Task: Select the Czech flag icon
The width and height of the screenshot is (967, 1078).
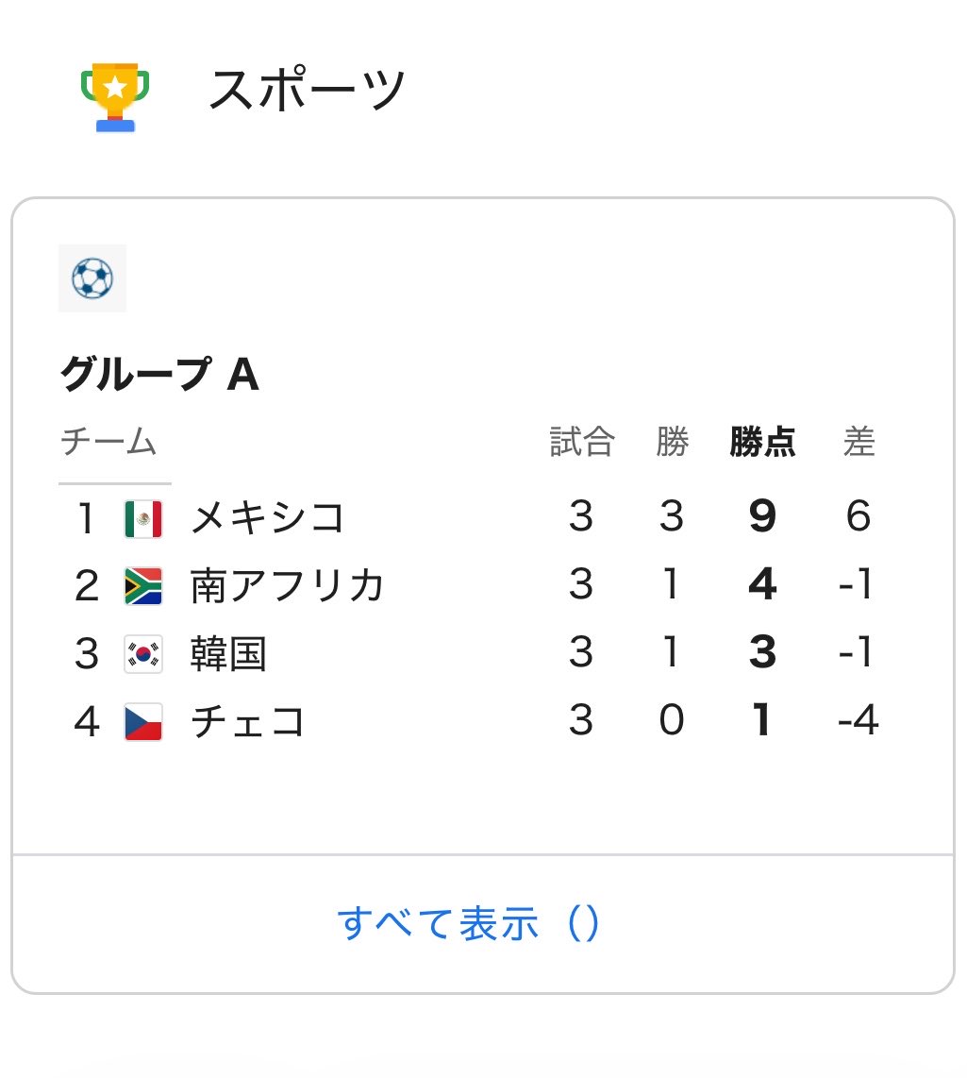Action: click(x=143, y=721)
